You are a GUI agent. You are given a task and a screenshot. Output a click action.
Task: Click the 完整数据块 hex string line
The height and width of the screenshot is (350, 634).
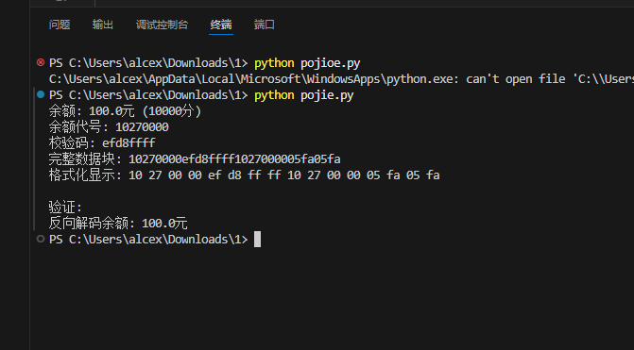195,159
